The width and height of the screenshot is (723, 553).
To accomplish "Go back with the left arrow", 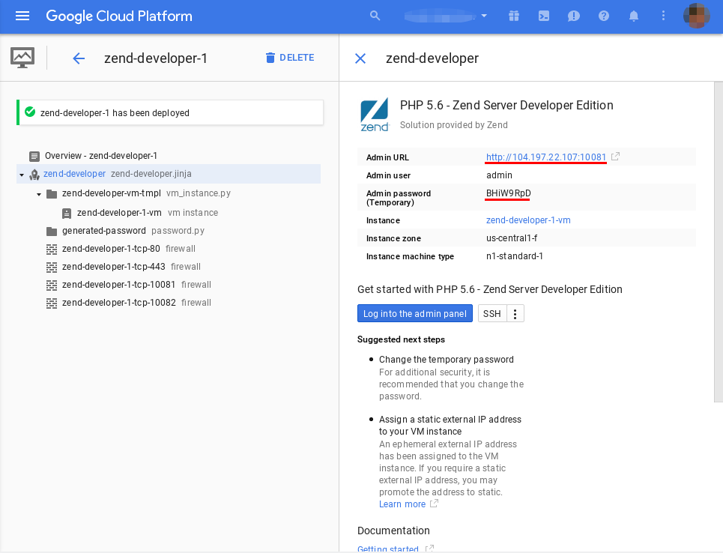I will (x=79, y=58).
